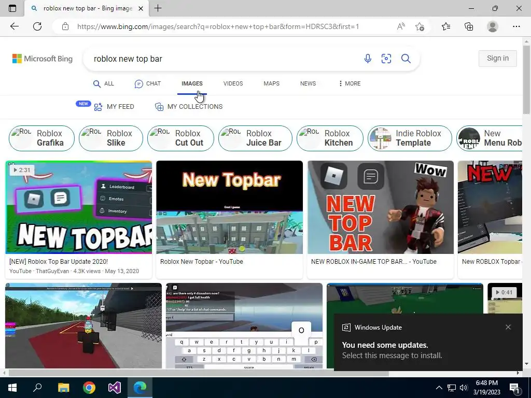
Task: Open '[NEW] Roblox Top Bar Update 2020!' link
Action: [59, 262]
